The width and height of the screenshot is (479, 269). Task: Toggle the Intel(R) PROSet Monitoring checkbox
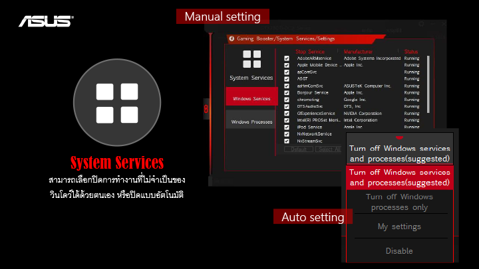tap(287, 120)
